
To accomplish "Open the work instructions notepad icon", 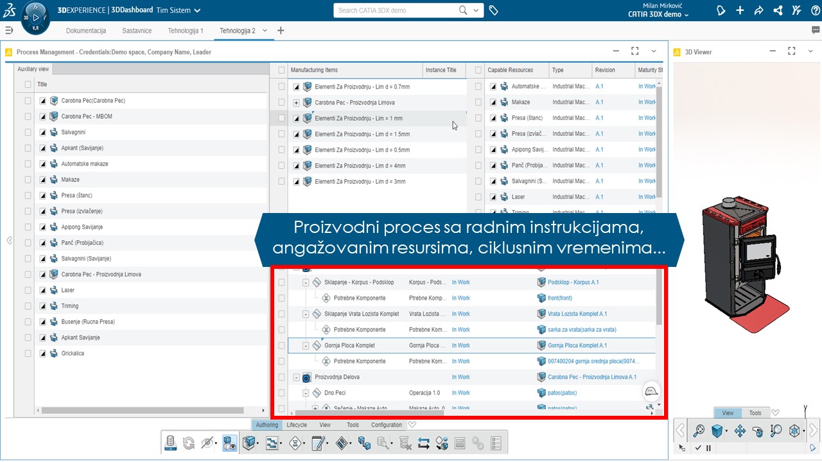I will tap(319, 443).
